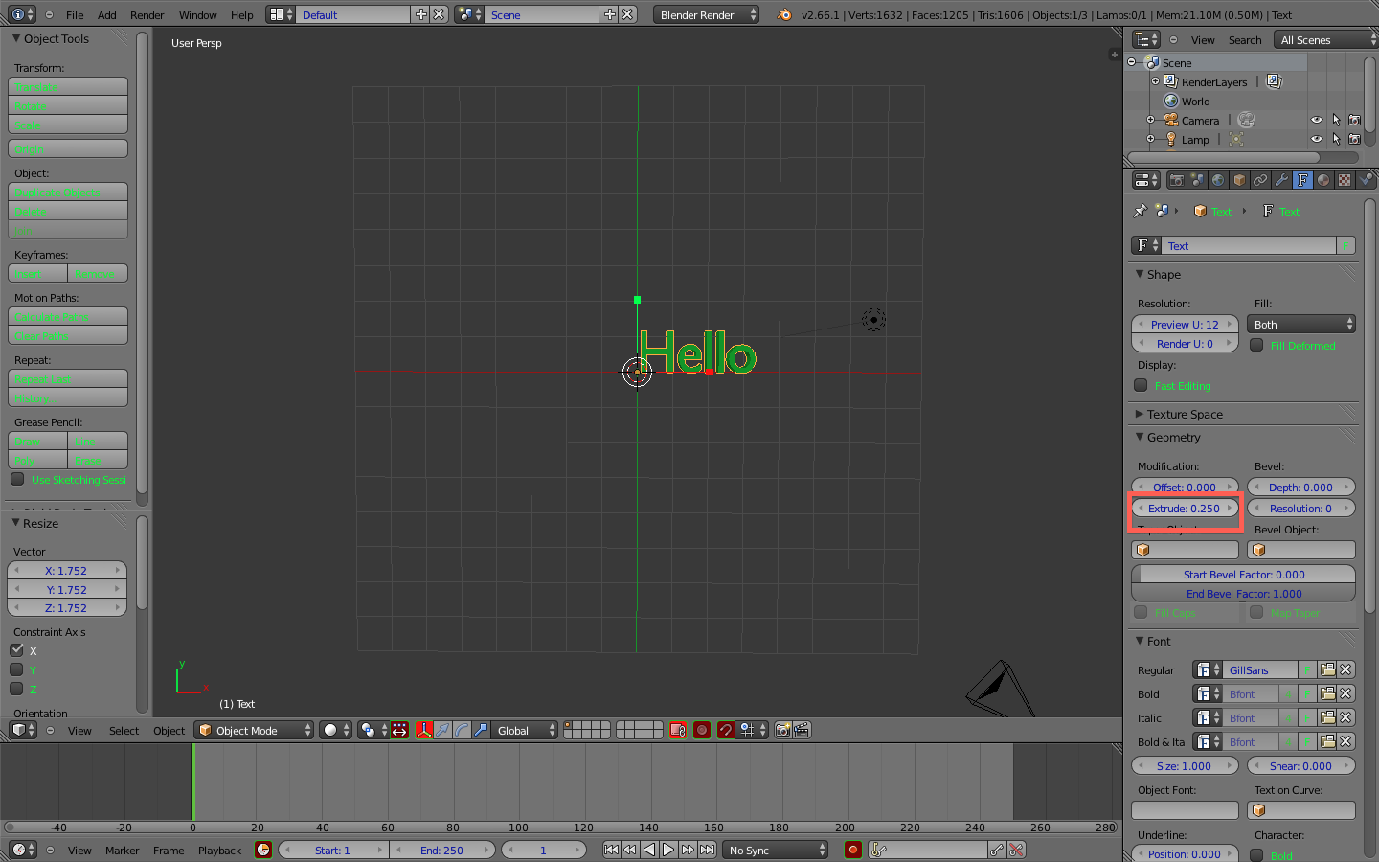Open the Object Mode dropdown
The image size is (1379, 862).
254,730
